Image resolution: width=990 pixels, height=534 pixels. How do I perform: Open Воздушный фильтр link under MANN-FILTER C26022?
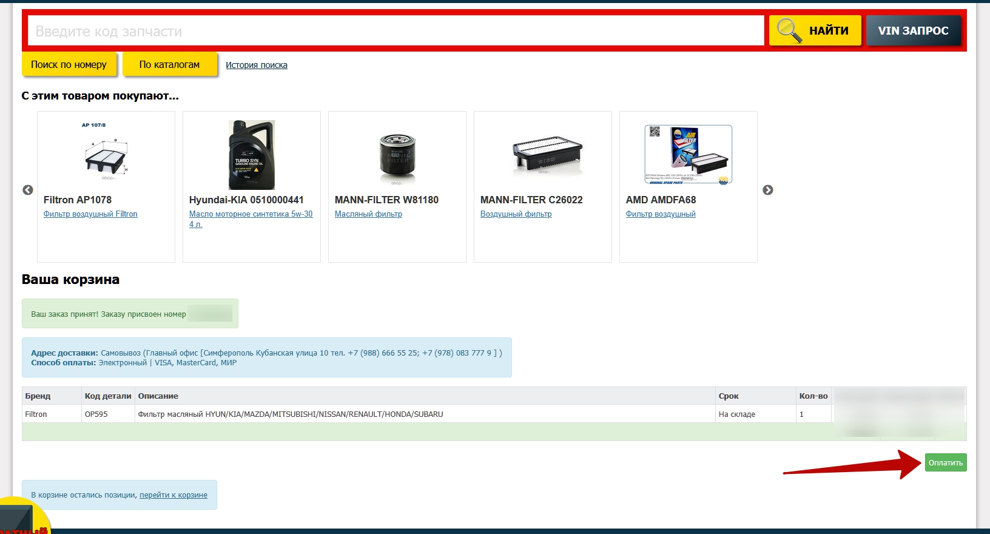point(516,214)
